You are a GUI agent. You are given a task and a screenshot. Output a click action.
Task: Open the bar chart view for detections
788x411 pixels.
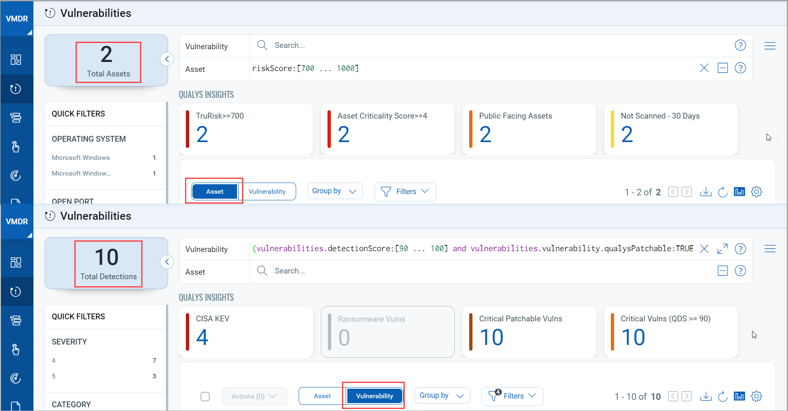click(739, 396)
